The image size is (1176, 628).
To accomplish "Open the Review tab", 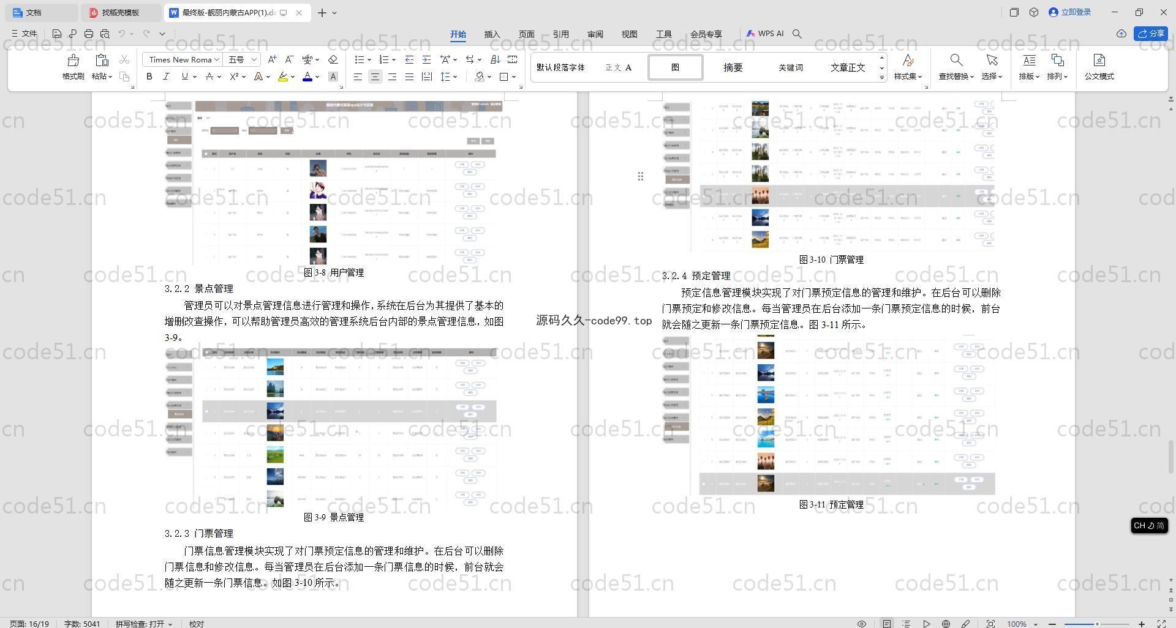I will pos(595,34).
